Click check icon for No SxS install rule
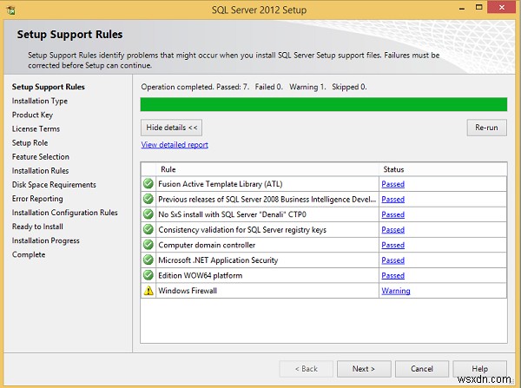This screenshot has width=521, height=388. pos(148,214)
